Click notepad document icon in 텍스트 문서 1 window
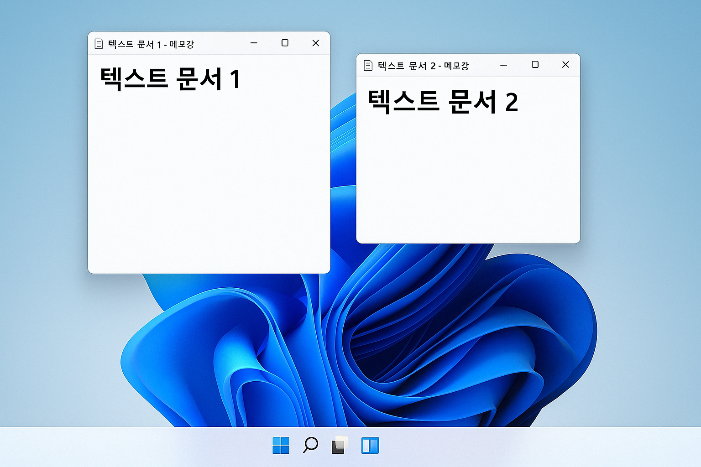This screenshot has width=701, height=467. click(99, 44)
